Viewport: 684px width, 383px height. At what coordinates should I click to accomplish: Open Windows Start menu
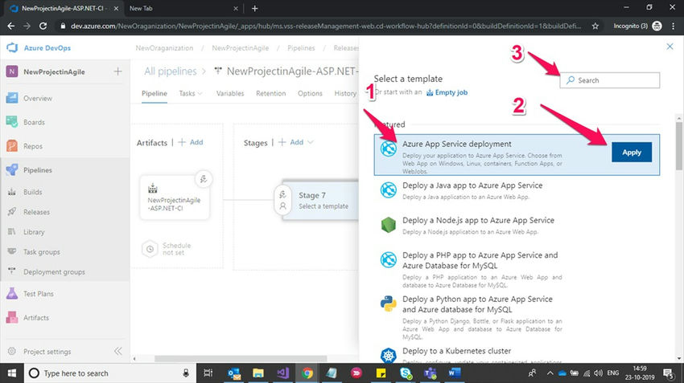pyautogui.click(x=12, y=373)
